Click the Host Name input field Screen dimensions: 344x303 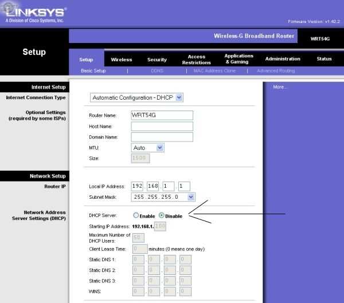tap(162, 126)
